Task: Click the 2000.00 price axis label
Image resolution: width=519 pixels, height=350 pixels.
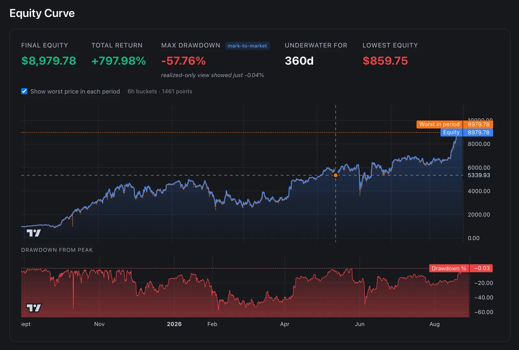Action: click(x=479, y=215)
